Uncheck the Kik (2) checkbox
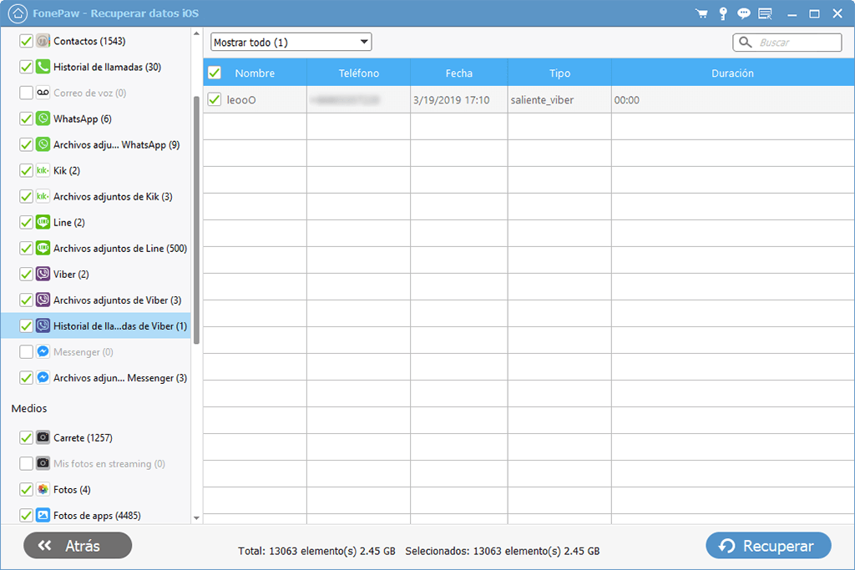Viewport: 855px width, 570px height. 26,170
